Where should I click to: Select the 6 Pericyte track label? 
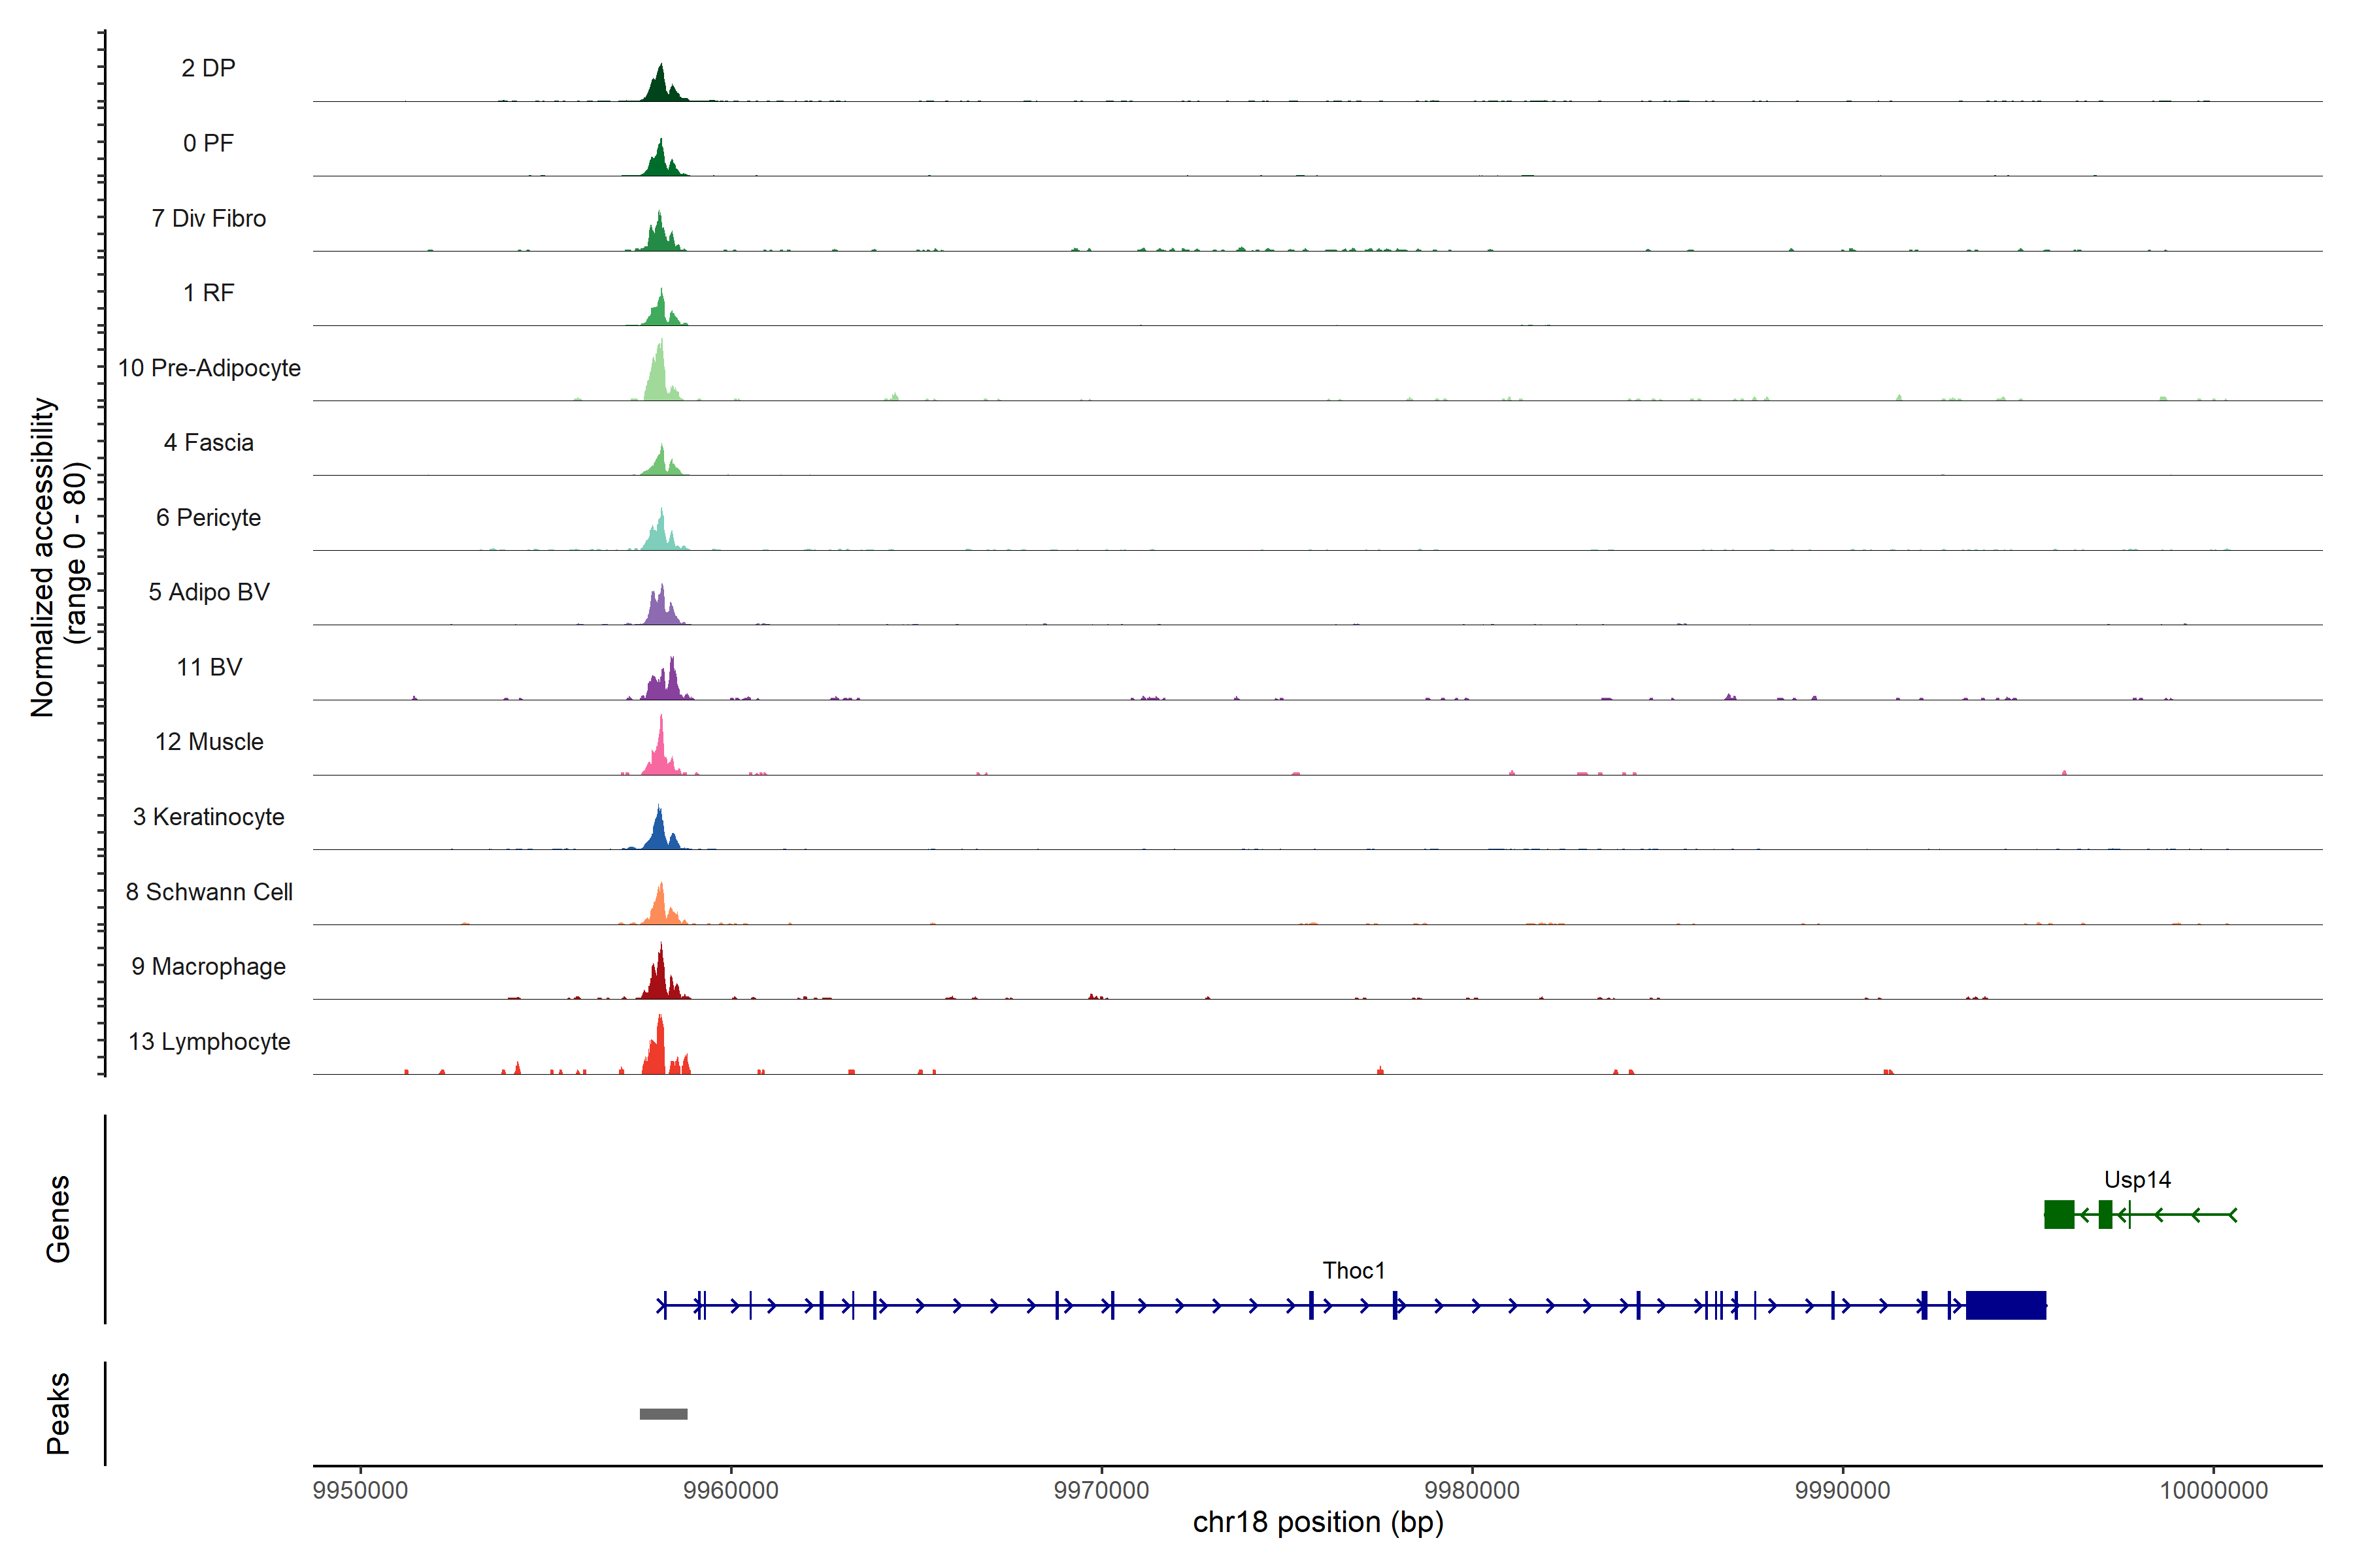[x=208, y=517]
